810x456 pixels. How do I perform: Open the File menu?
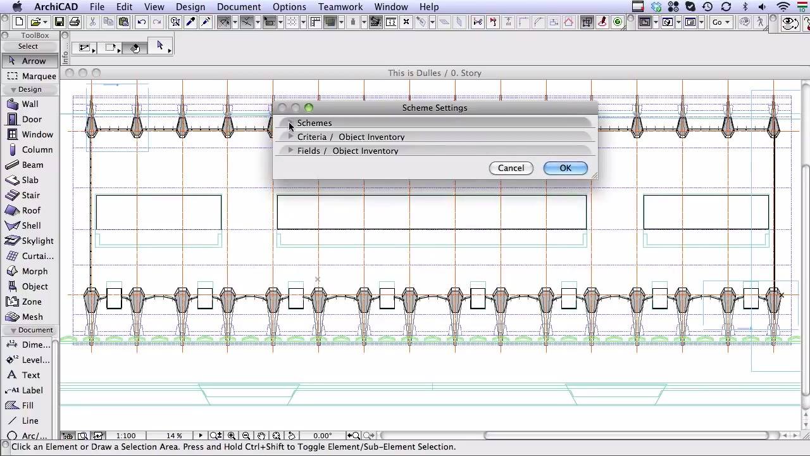(97, 7)
